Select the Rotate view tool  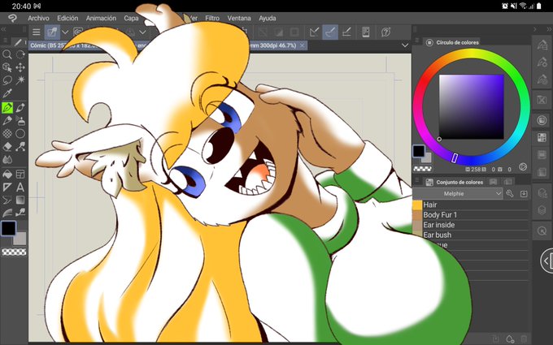tap(20, 54)
